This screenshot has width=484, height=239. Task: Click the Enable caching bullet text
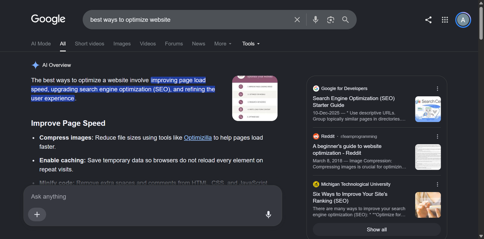[151, 165]
